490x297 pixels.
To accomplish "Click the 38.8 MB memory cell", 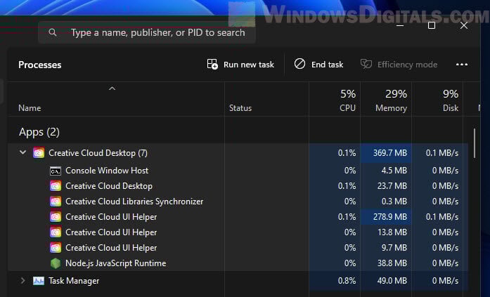I will pyautogui.click(x=386, y=263).
